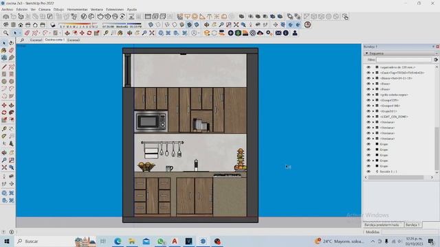The height and width of the screenshot is (247, 440).
Task: Click the Zoom Extents icon in top toolbar
Action: (x=152, y=33)
